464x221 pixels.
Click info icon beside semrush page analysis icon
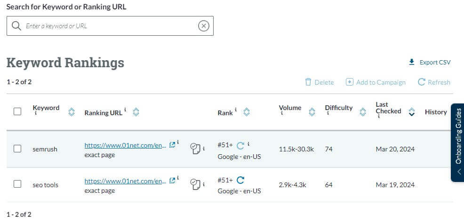click(x=204, y=149)
